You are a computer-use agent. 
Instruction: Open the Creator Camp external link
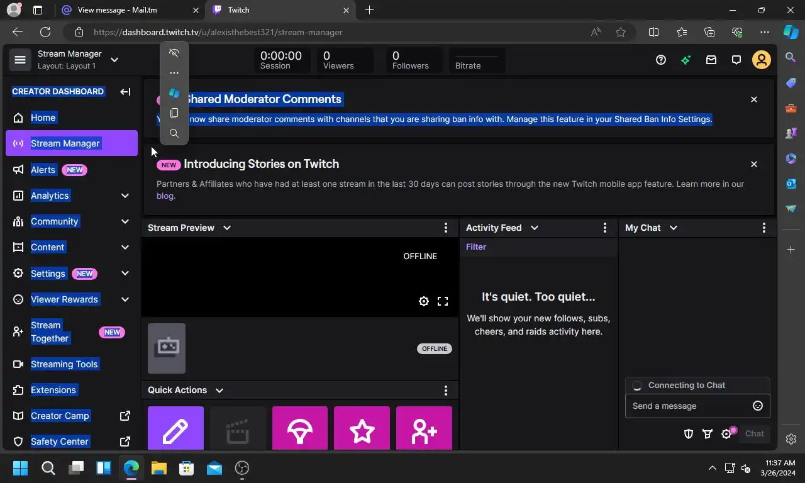[72, 416]
